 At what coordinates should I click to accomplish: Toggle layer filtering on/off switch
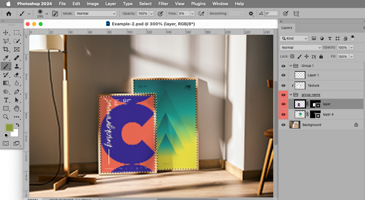(x=353, y=38)
